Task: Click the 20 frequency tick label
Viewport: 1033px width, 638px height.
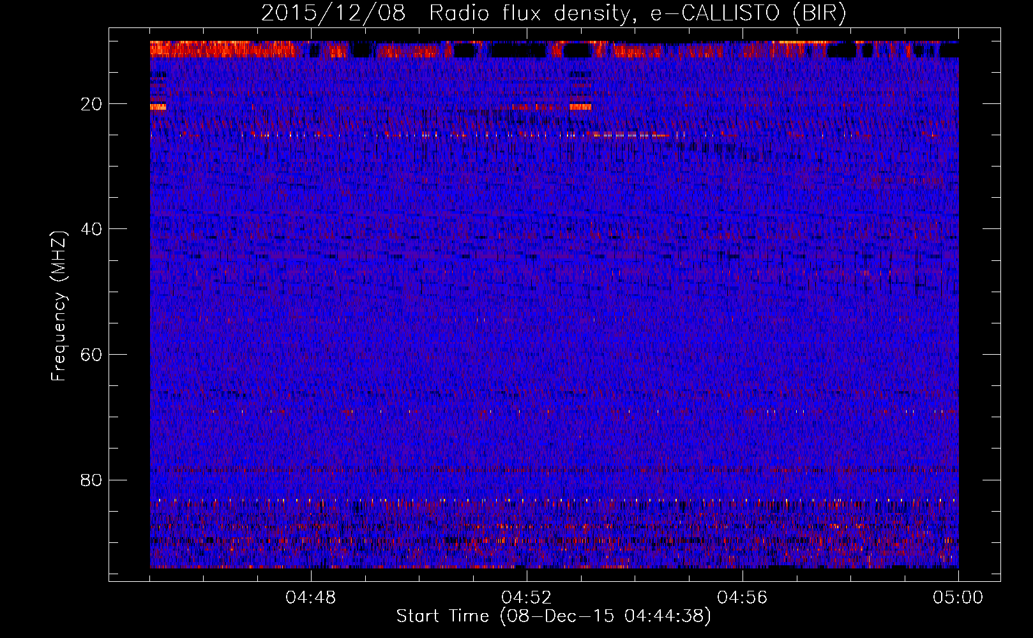Action: pyautogui.click(x=92, y=104)
